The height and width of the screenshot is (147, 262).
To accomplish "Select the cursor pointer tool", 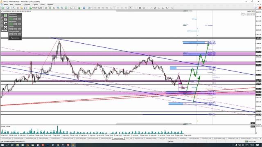I will tap(131, 8).
